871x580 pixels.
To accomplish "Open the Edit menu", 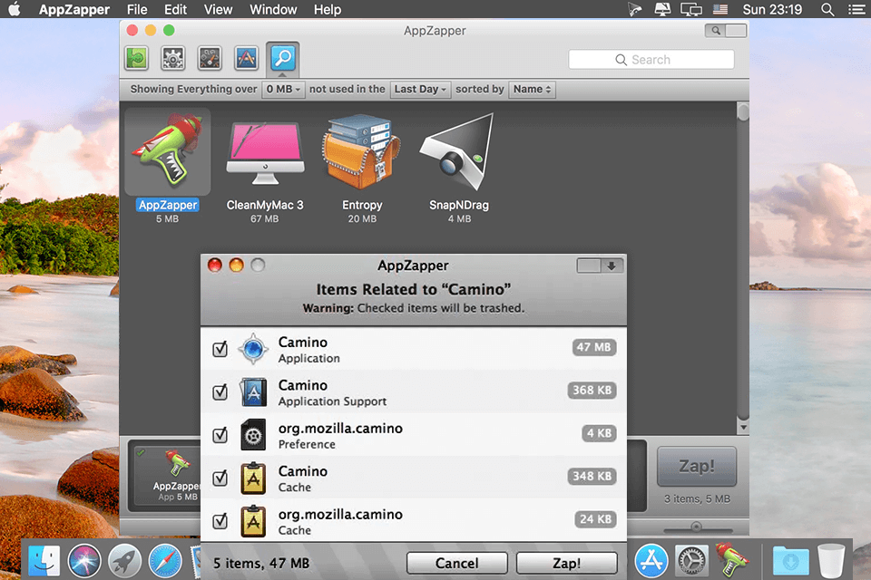I will (175, 9).
